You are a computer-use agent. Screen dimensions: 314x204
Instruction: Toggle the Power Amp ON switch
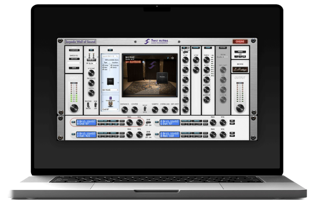(x=92, y=50)
